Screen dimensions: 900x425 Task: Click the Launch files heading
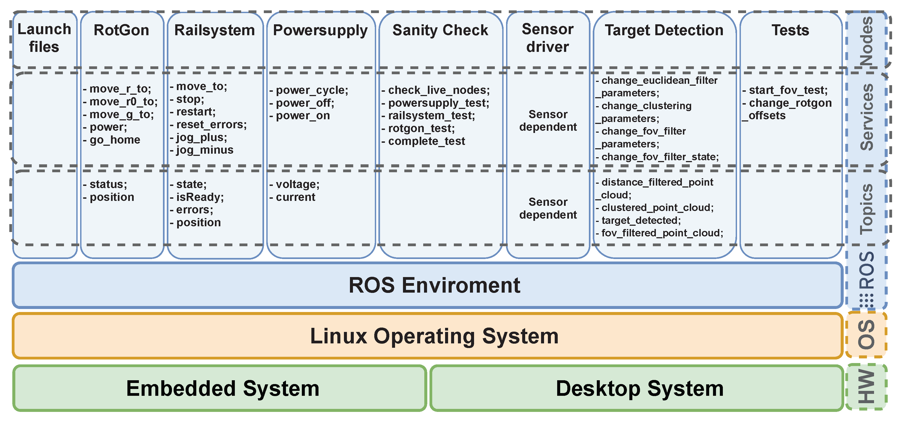click(x=44, y=38)
